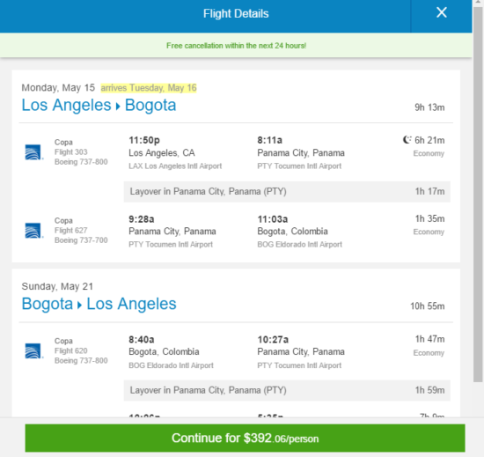
Task: Click the first Panama City layover row
Action: tap(287, 191)
